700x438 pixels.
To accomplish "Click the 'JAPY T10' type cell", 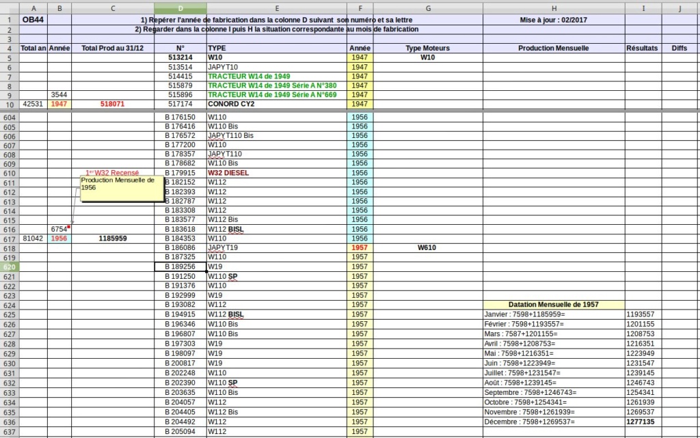I will 277,67.
